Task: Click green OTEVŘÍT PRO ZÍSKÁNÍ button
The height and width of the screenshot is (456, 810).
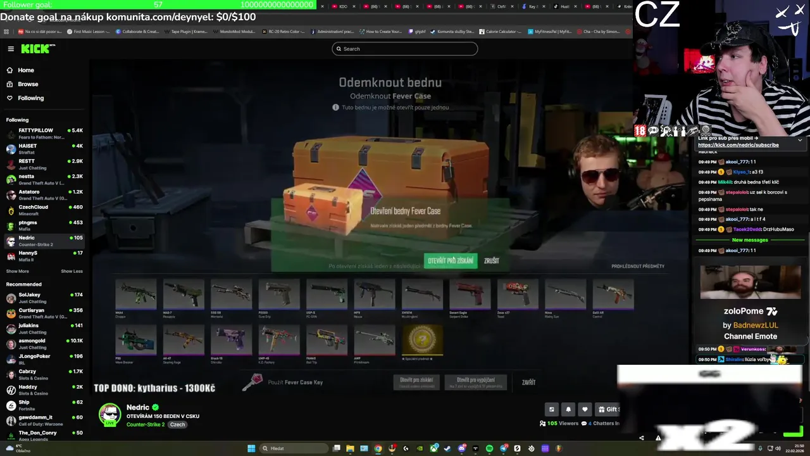Action: 450,261
